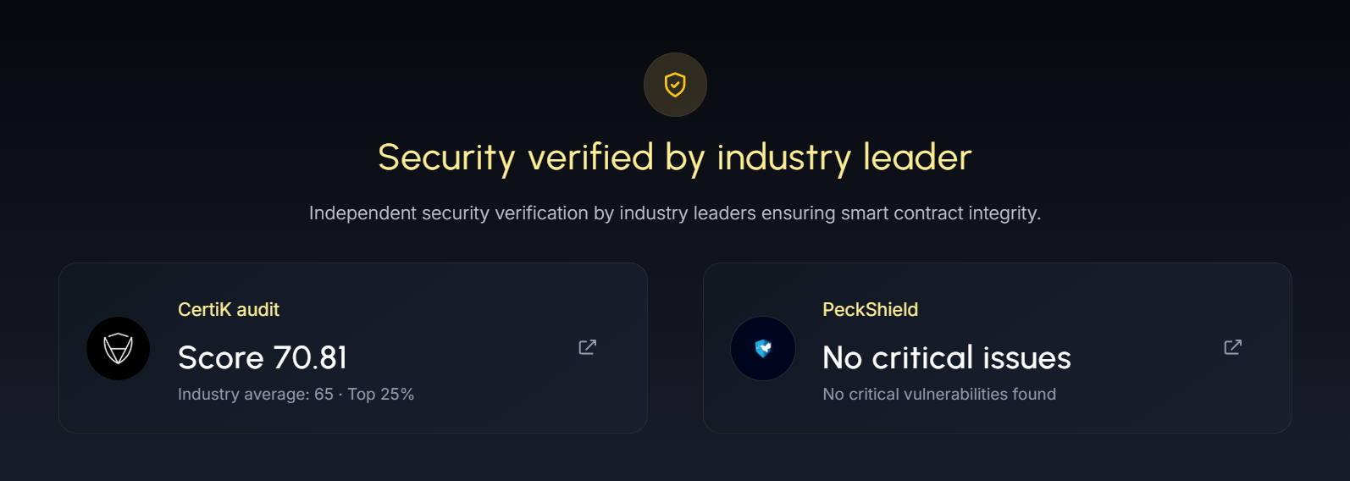Viewport: 1350px width, 481px height.
Task: Click the word "Security" in the heading
Action: pyautogui.click(x=446, y=158)
